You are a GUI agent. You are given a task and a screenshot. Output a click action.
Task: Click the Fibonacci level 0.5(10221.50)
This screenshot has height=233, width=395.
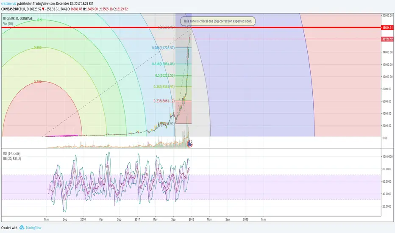165,75
